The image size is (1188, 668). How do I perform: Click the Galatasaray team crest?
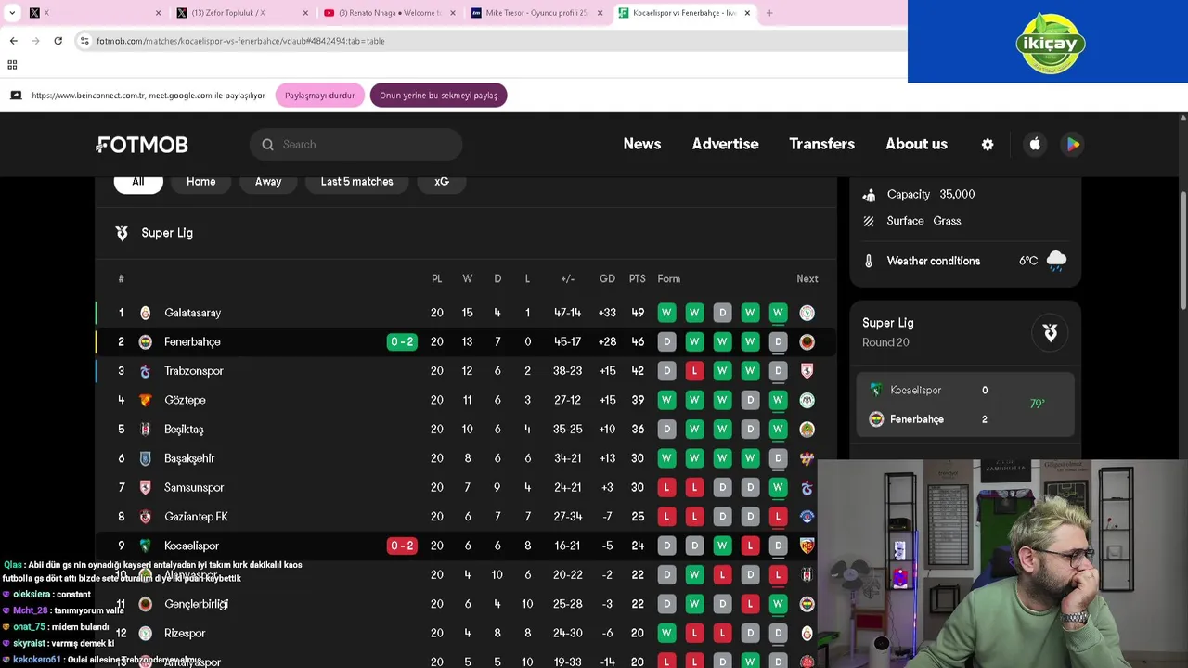click(145, 314)
